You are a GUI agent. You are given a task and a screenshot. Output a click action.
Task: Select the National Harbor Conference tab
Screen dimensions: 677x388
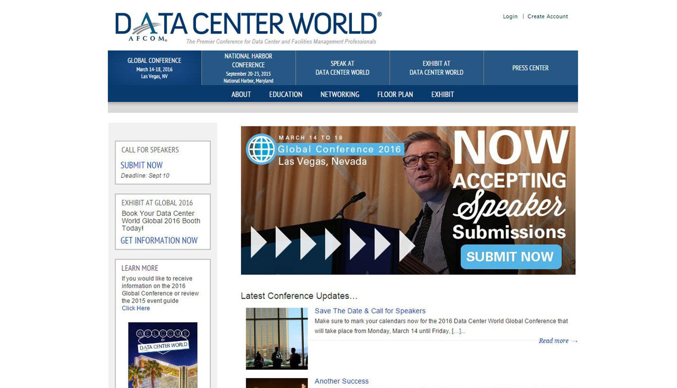[x=249, y=68]
